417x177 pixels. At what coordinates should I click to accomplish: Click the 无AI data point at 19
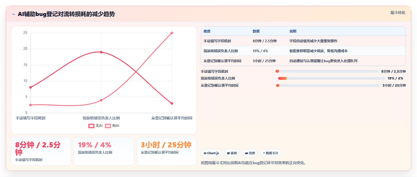pyautogui.click(x=101, y=52)
